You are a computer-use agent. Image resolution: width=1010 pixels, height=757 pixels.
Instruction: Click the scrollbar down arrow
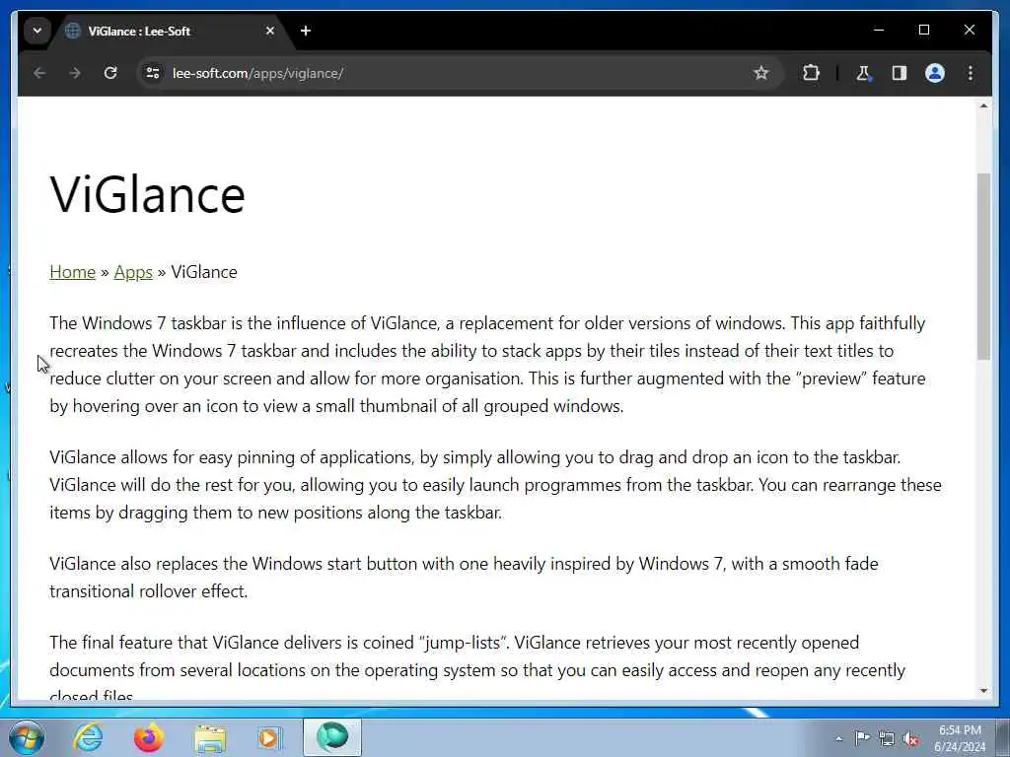(x=983, y=691)
